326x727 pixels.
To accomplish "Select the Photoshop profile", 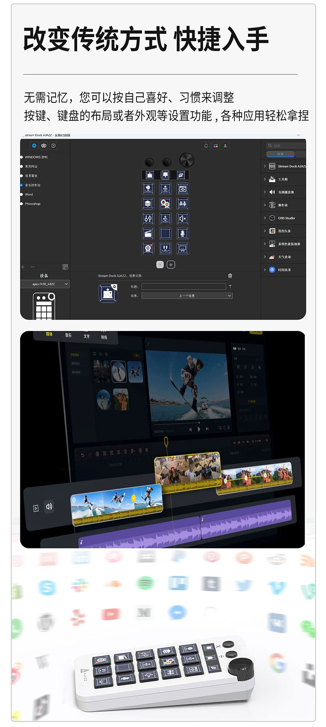I will [x=33, y=204].
